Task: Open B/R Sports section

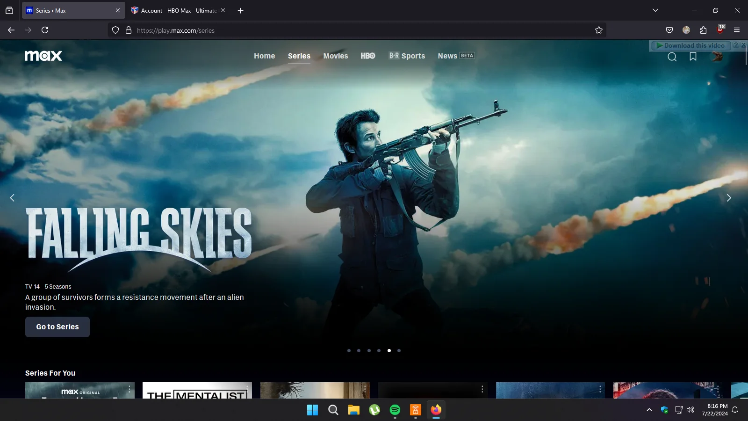Action: [407, 56]
